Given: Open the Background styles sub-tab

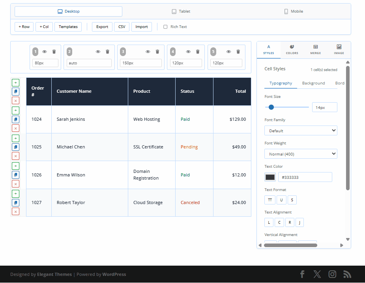Looking at the screenshot, I should [313, 83].
